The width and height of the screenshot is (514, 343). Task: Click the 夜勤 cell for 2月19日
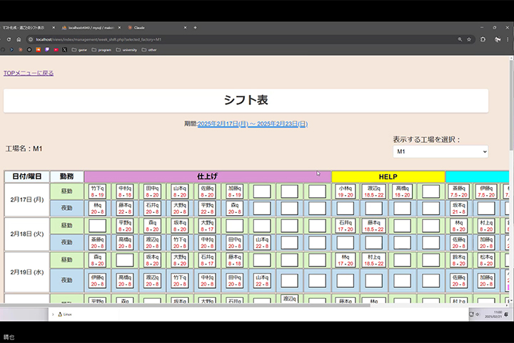pyautogui.click(x=66, y=280)
